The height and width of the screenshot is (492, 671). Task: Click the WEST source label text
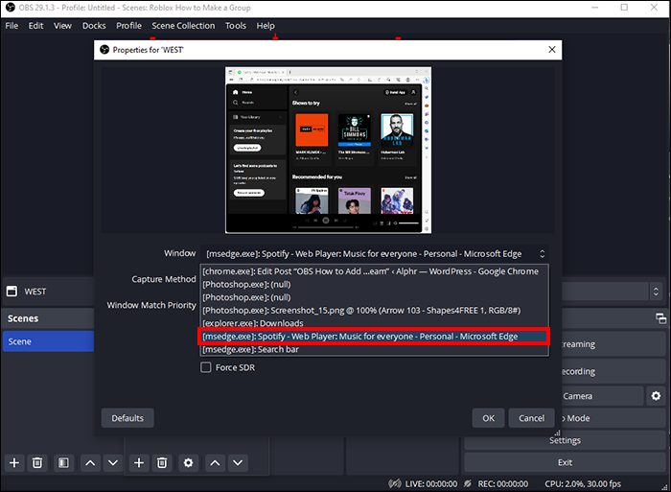pyautogui.click(x=35, y=292)
